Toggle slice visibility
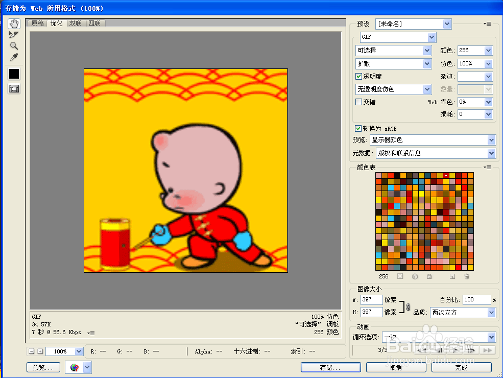This screenshot has width=503, height=378. [14, 88]
